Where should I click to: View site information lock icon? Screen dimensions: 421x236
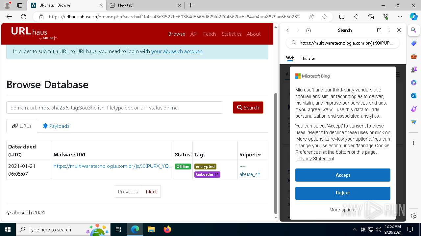click(x=41, y=17)
